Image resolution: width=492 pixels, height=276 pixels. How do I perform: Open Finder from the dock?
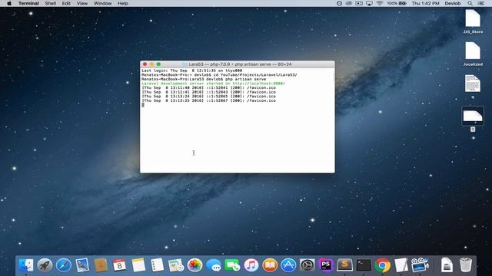(26, 265)
